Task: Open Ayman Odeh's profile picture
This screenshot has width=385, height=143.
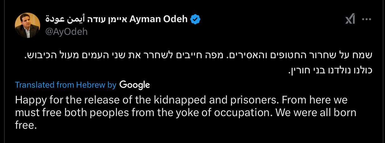Action: tap(27, 26)
